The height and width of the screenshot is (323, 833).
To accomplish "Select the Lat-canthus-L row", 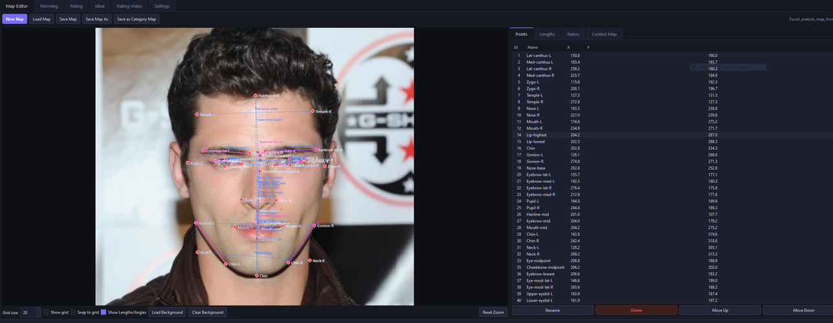I will [x=672, y=56].
